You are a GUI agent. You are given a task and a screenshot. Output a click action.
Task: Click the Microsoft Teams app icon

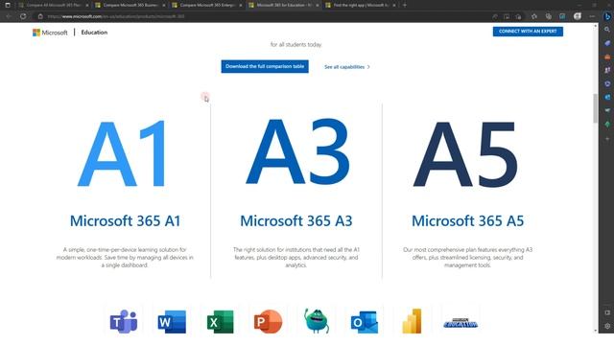(124, 322)
